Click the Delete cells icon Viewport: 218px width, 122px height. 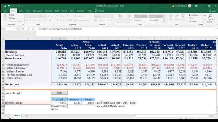(177, 16)
